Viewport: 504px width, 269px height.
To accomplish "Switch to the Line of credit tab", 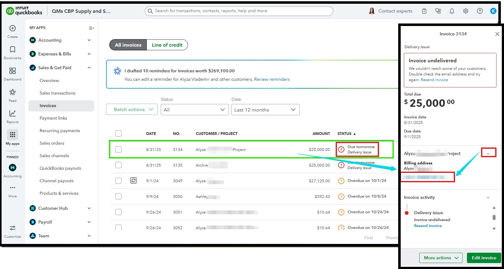I will pyautogui.click(x=167, y=45).
